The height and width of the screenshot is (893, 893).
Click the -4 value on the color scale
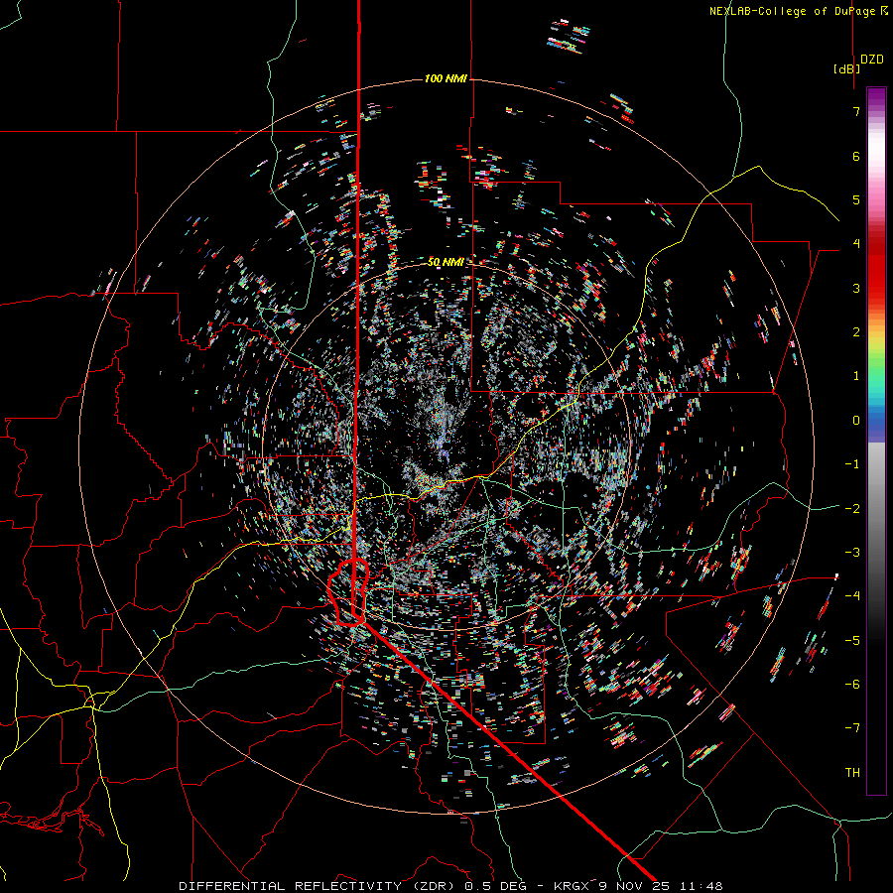(x=852, y=596)
